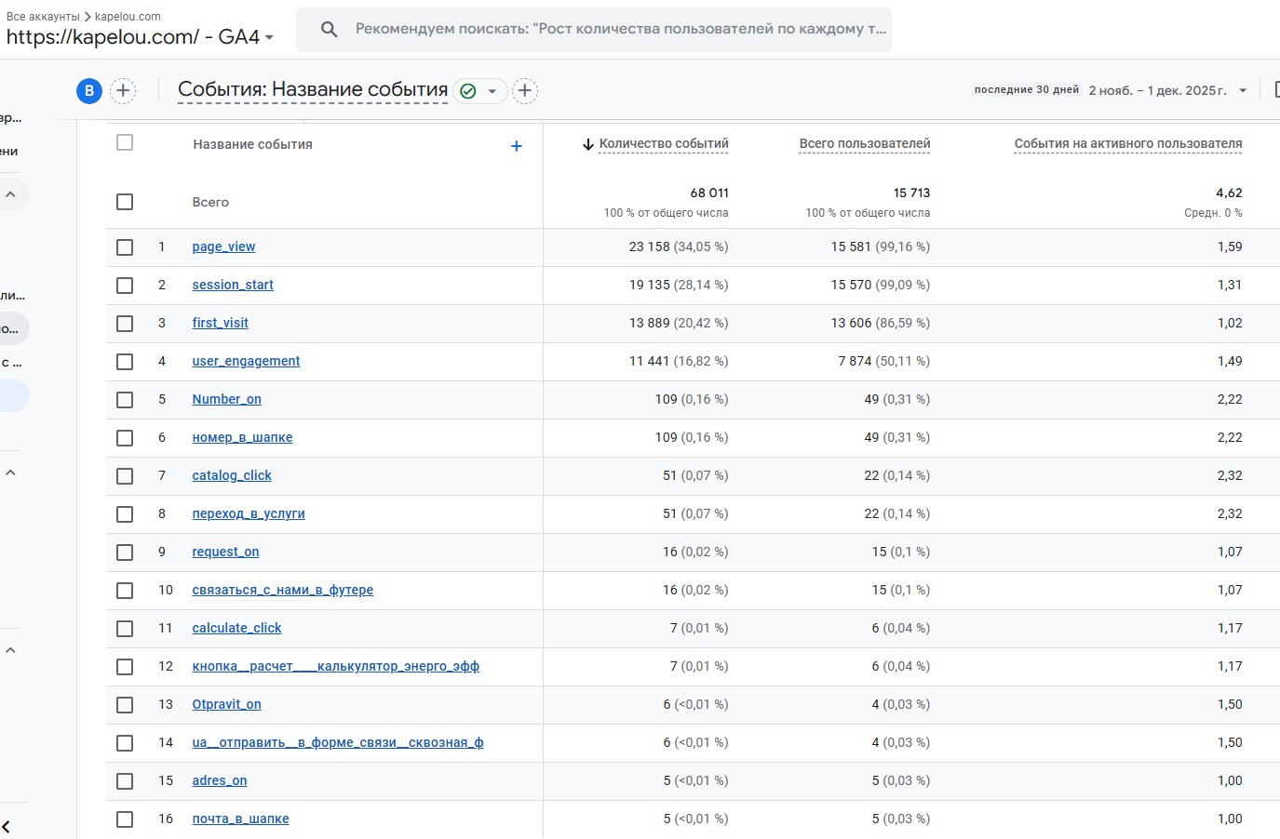Click the sort arrow beside Количество событий
Image resolution: width=1280 pixels, height=839 pixels.
(588, 144)
